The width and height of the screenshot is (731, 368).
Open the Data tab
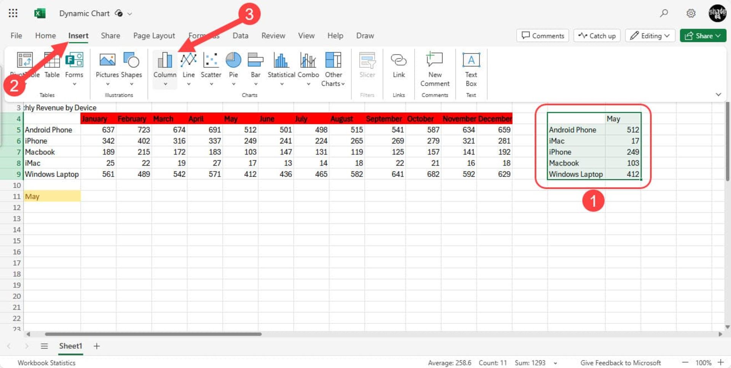pyautogui.click(x=240, y=35)
